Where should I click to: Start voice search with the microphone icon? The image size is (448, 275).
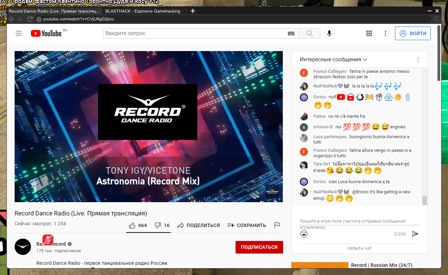(x=329, y=33)
